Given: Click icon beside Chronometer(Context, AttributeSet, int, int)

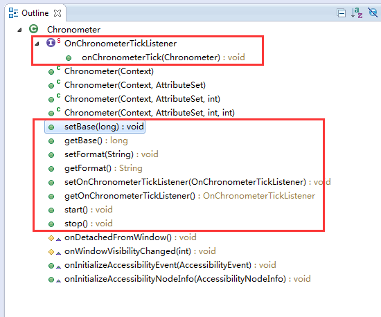Looking at the screenshot, I should click(51, 114).
